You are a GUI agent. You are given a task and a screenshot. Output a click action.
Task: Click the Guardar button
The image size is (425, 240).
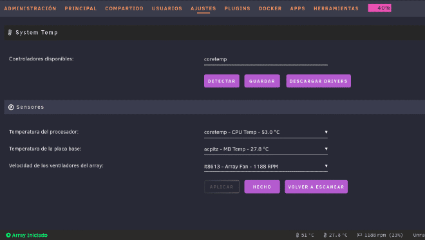point(262,81)
